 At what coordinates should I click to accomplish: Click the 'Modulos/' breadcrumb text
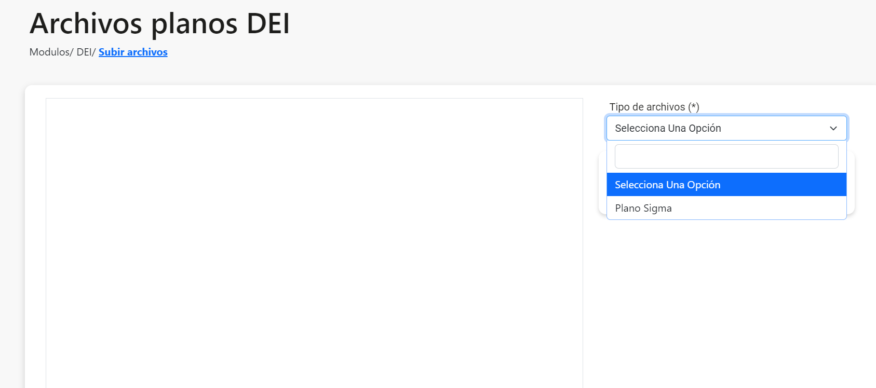[51, 52]
